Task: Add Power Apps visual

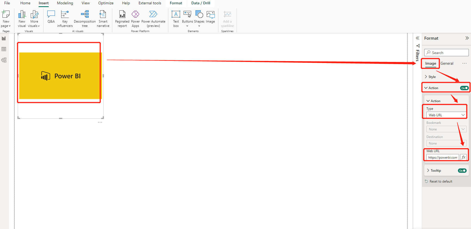Action: pyautogui.click(x=135, y=18)
